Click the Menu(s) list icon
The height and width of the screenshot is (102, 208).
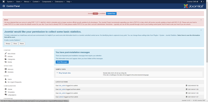tap(6, 69)
